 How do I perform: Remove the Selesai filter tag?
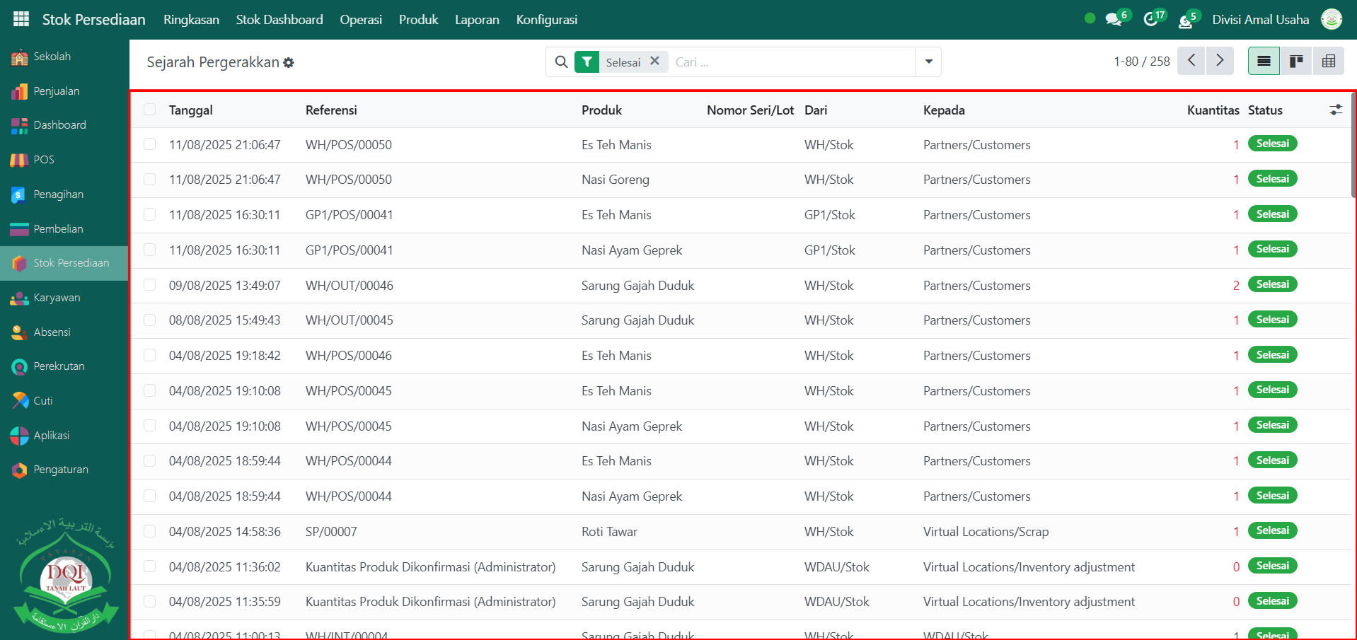(654, 62)
